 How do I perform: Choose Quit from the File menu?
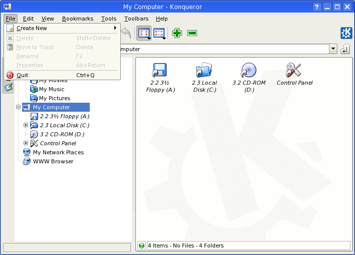[x=62, y=75]
